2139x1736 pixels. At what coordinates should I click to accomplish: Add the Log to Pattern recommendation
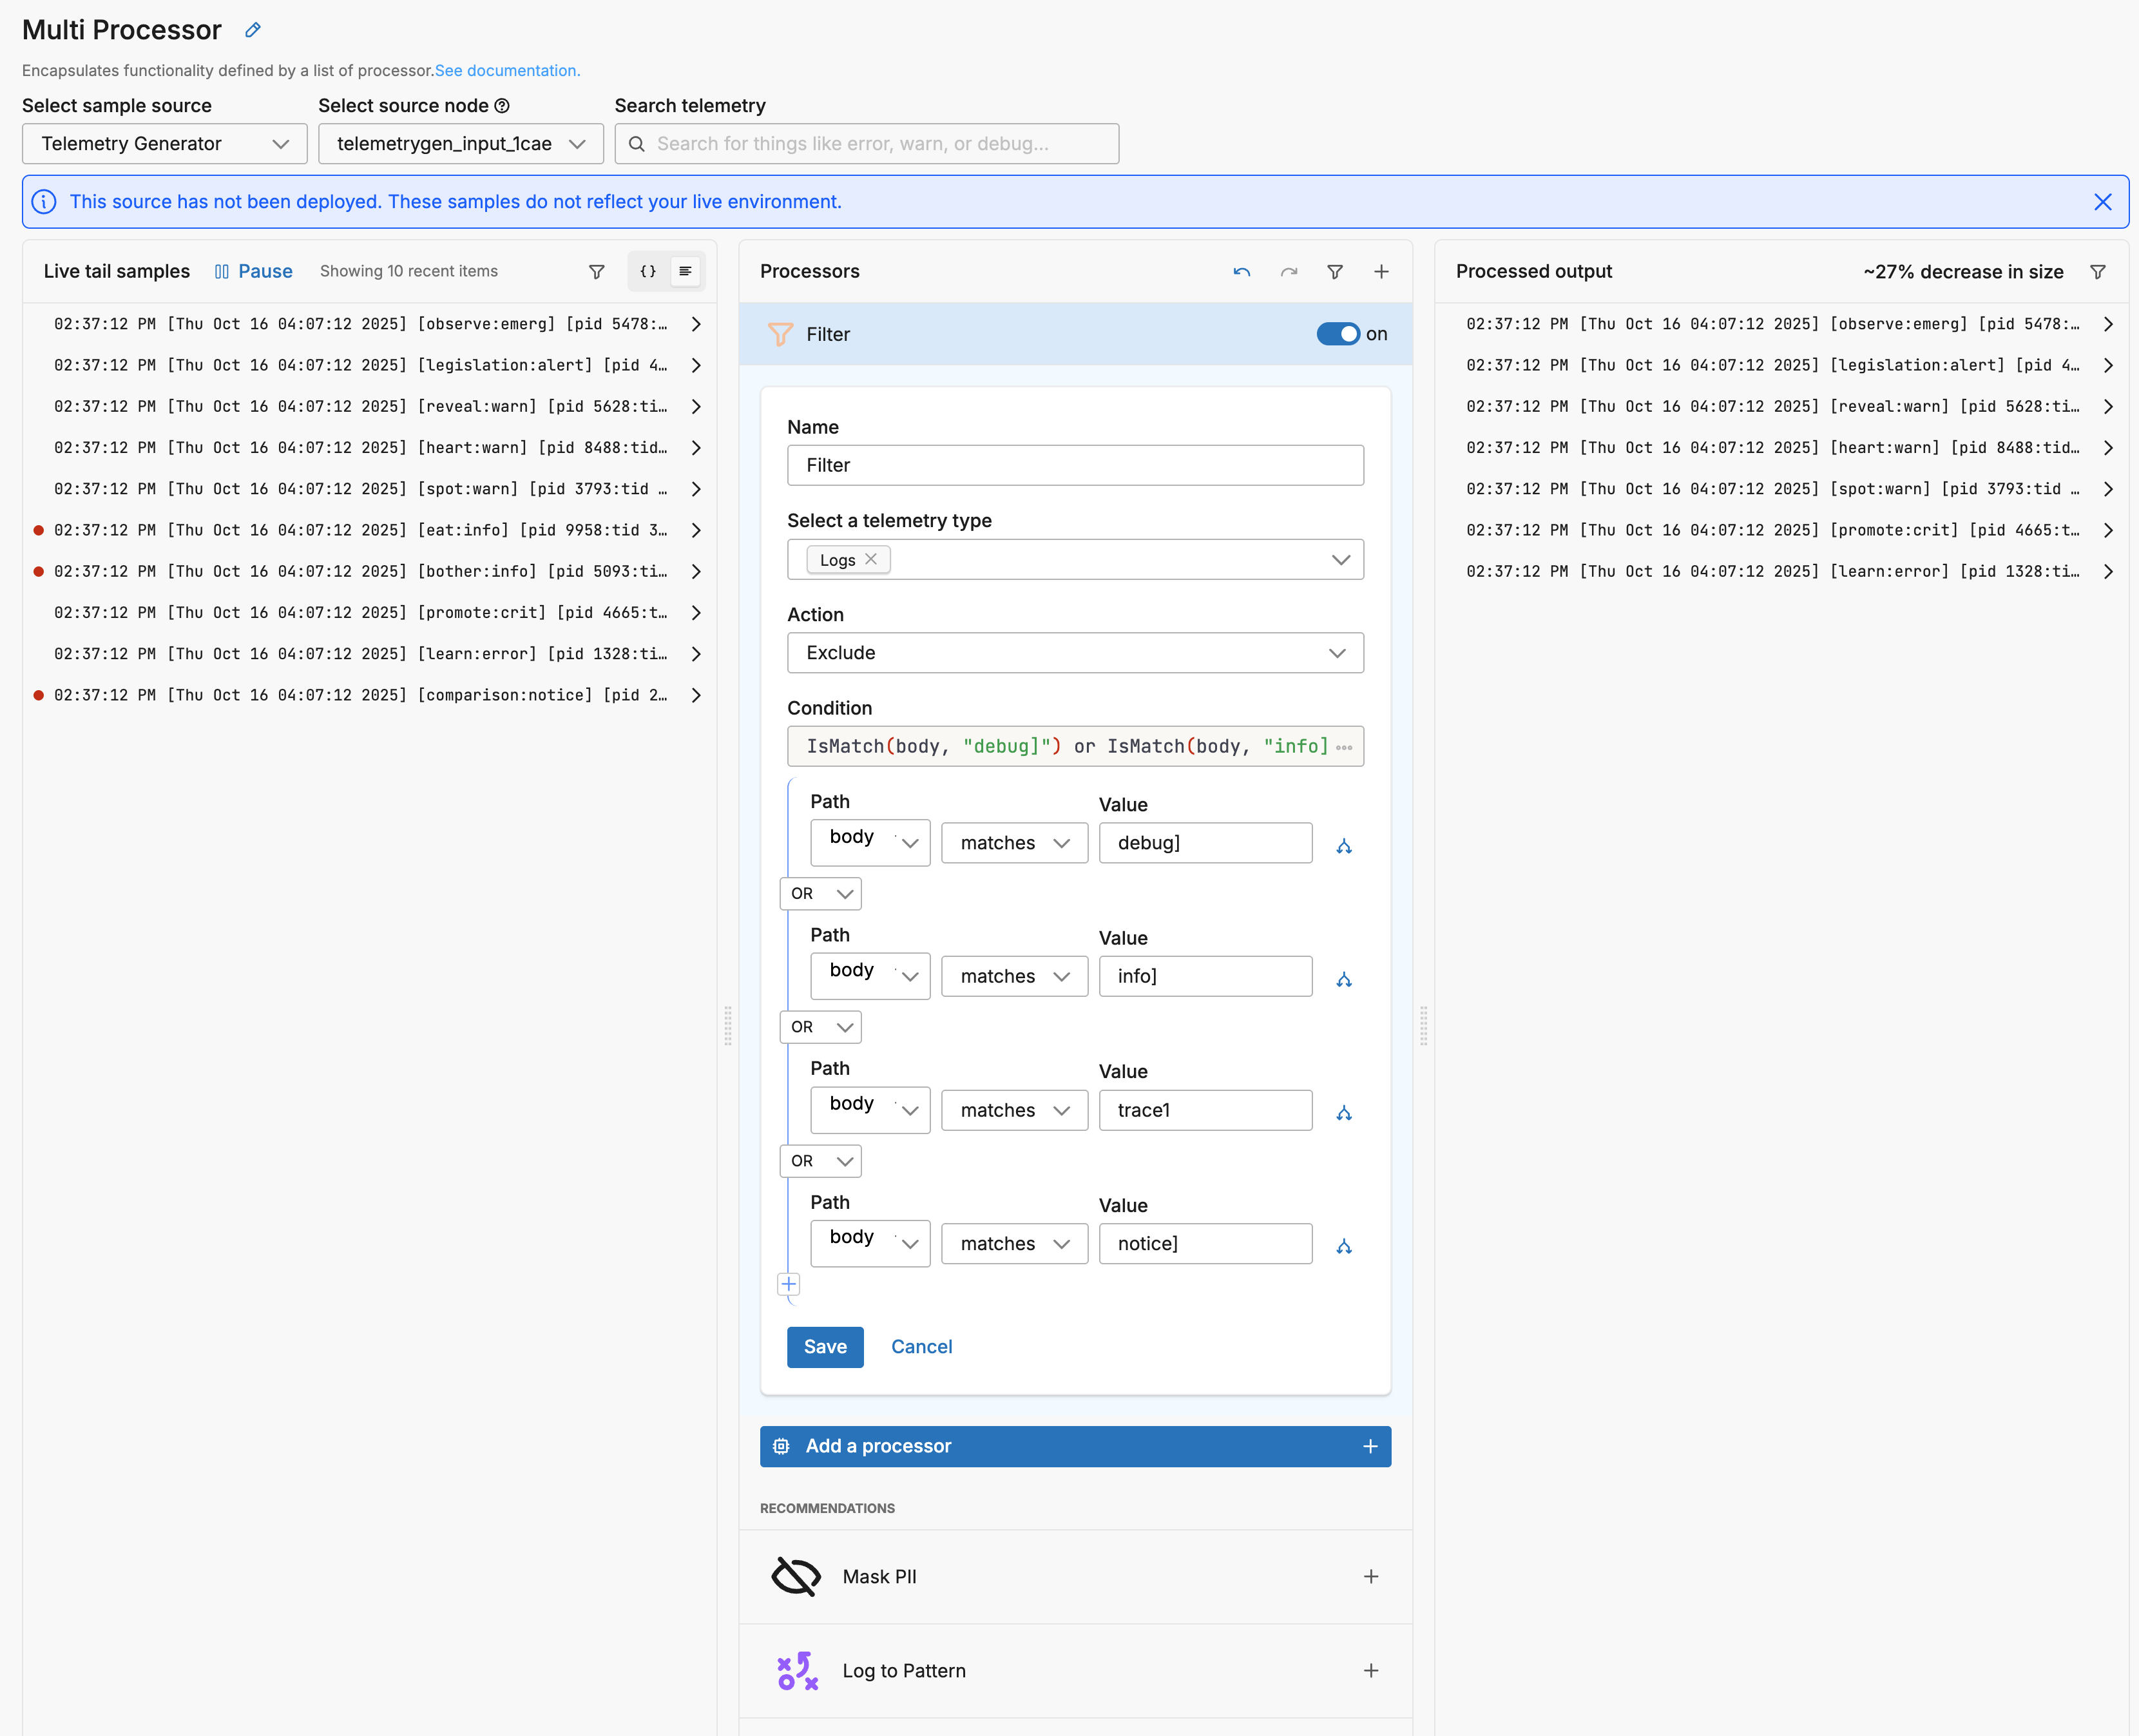[x=1370, y=1670]
